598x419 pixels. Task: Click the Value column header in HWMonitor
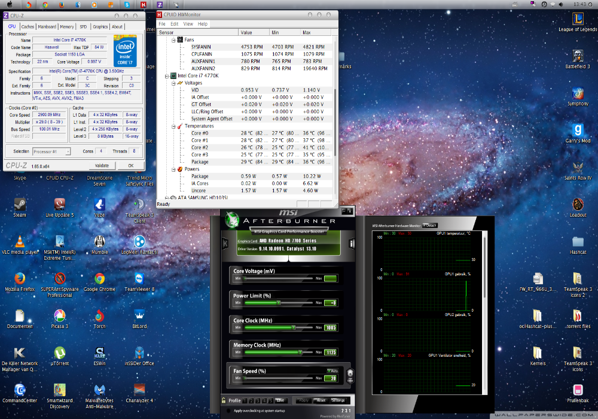[x=254, y=32]
